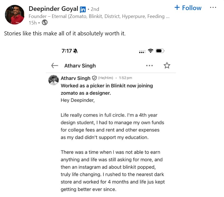This screenshot has height=197, width=224.
Task: Tap the back arrow in the message screenshot
Action: (x=55, y=66)
